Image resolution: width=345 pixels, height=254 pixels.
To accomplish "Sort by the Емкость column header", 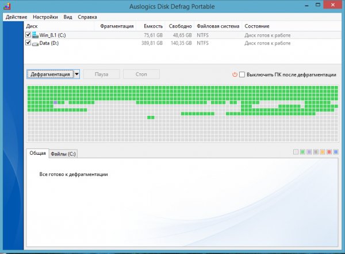I will (x=153, y=26).
